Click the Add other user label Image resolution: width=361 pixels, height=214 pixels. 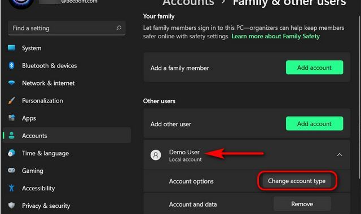pos(170,124)
